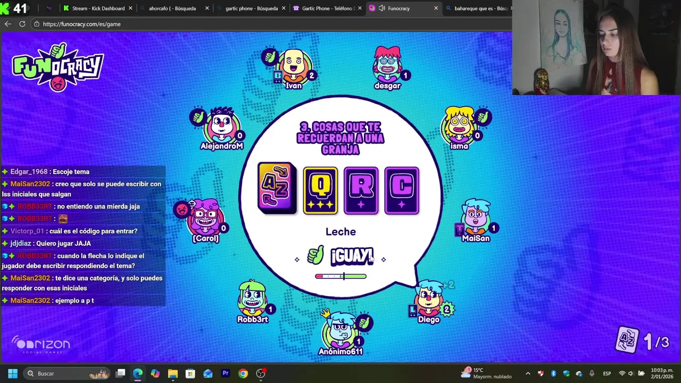
Task: Open Adobe Premiere Pro from the taskbar
Action: (x=226, y=373)
